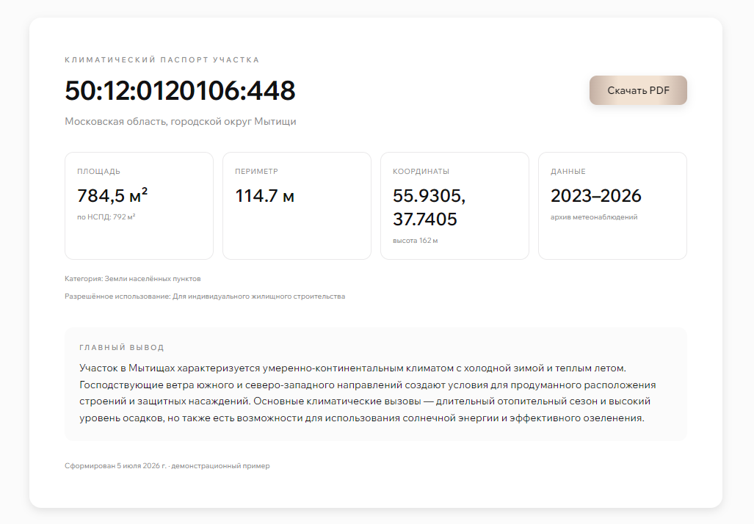
Task: Open the Периметр card with 114.7 м
Action: pyautogui.click(x=297, y=205)
